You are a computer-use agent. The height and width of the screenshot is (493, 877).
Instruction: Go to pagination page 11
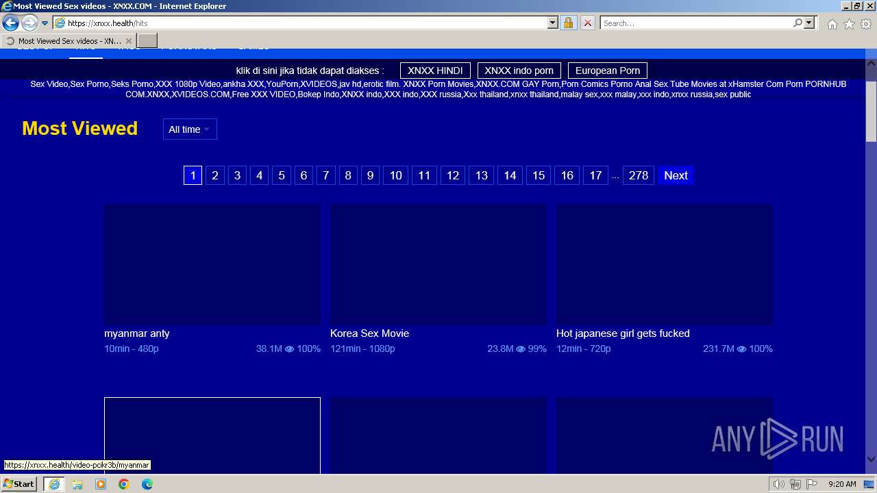tap(424, 175)
